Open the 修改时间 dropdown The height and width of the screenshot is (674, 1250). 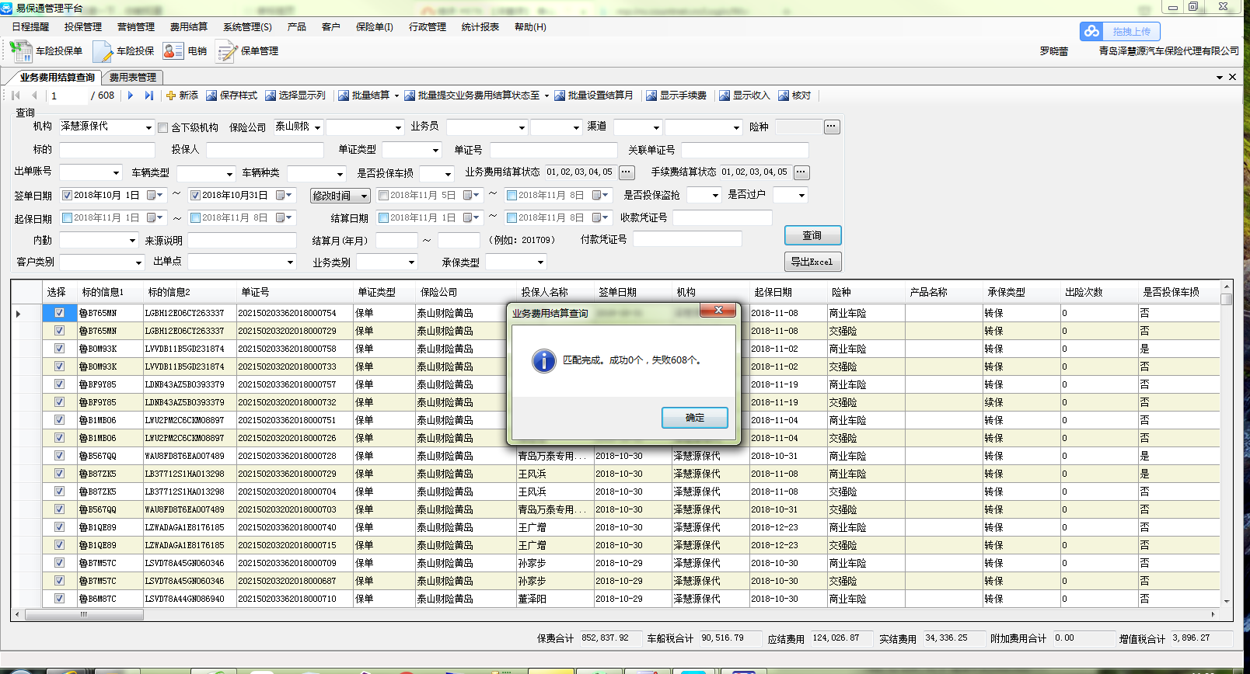[x=340, y=196]
